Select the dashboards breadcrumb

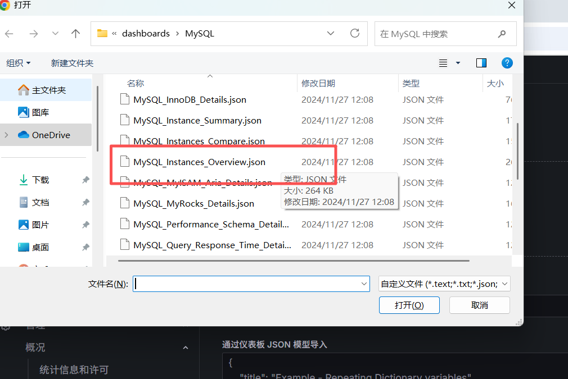click(x=146, y=33)
